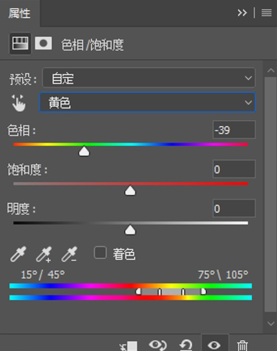Enable the 着色 colorize checkbox
The image size is (277, 351).
(100, 253)
